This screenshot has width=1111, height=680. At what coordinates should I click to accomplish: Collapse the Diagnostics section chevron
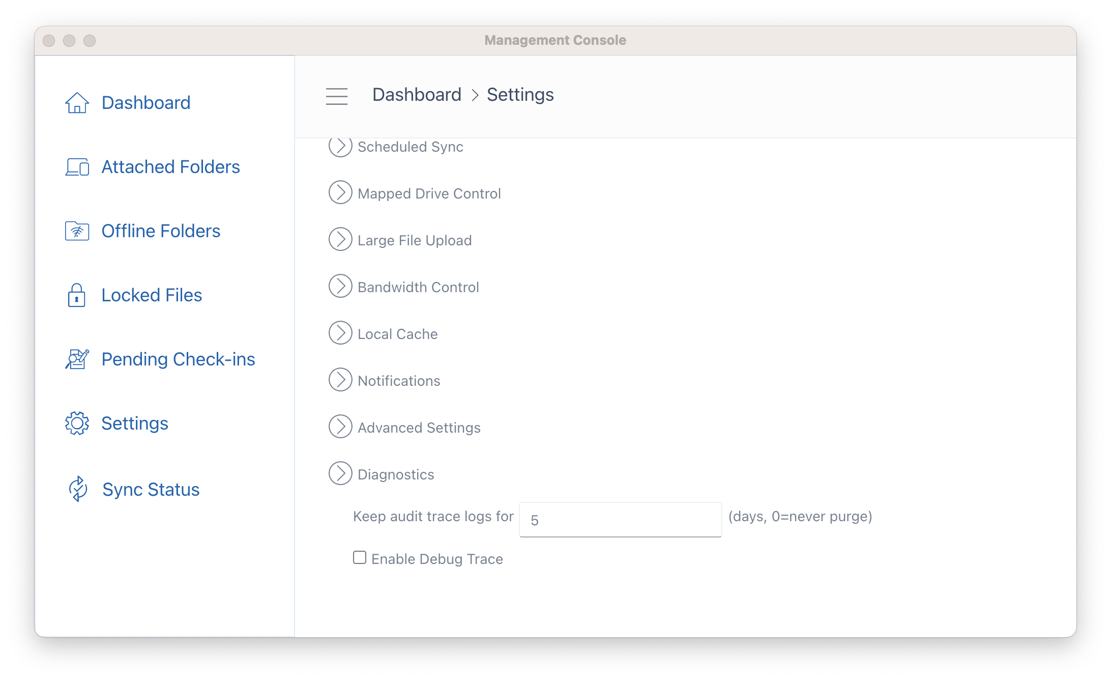point(340,473)
